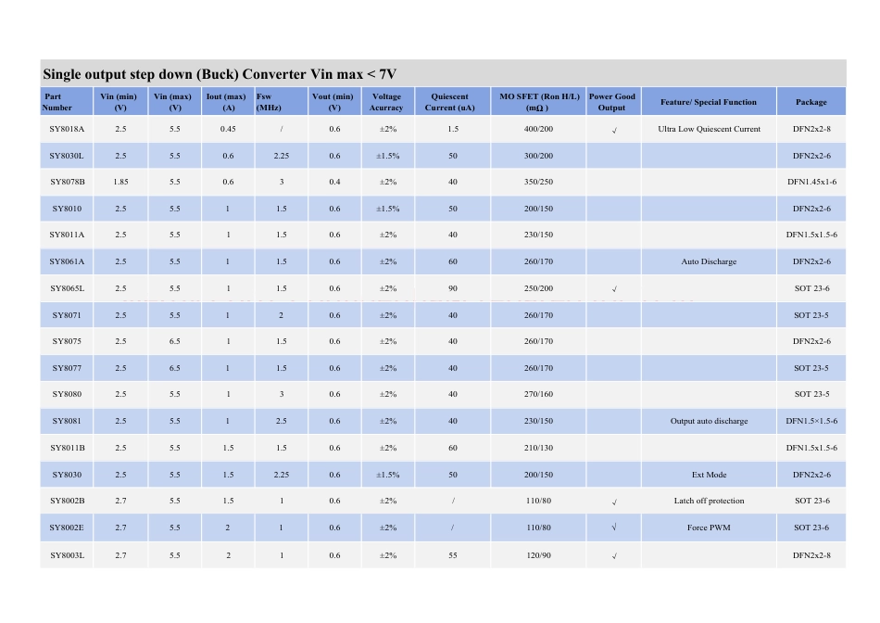
Task: Click the DFN2x2-8 package cell for SY8003L
Action: point(811,555)
